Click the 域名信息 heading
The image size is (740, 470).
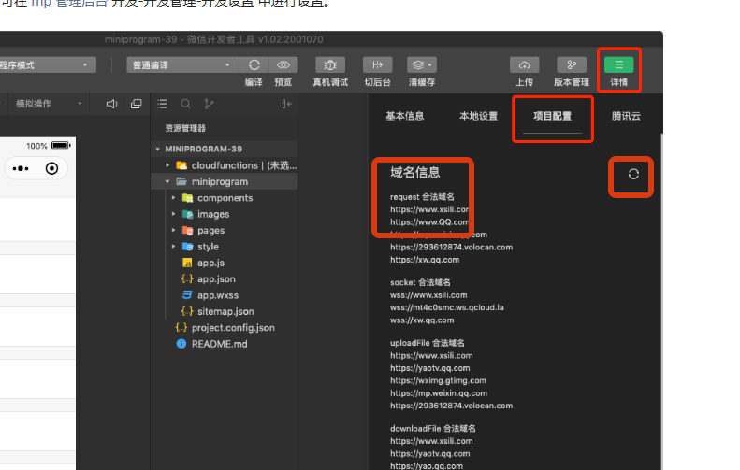tap(414, 173)
